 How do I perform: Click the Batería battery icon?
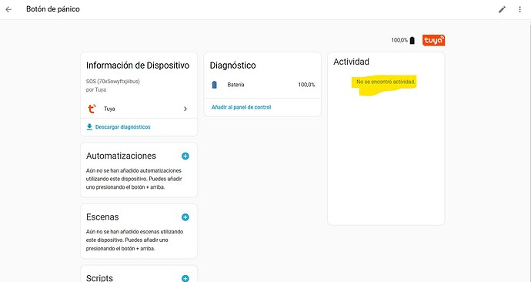[215, 85]
